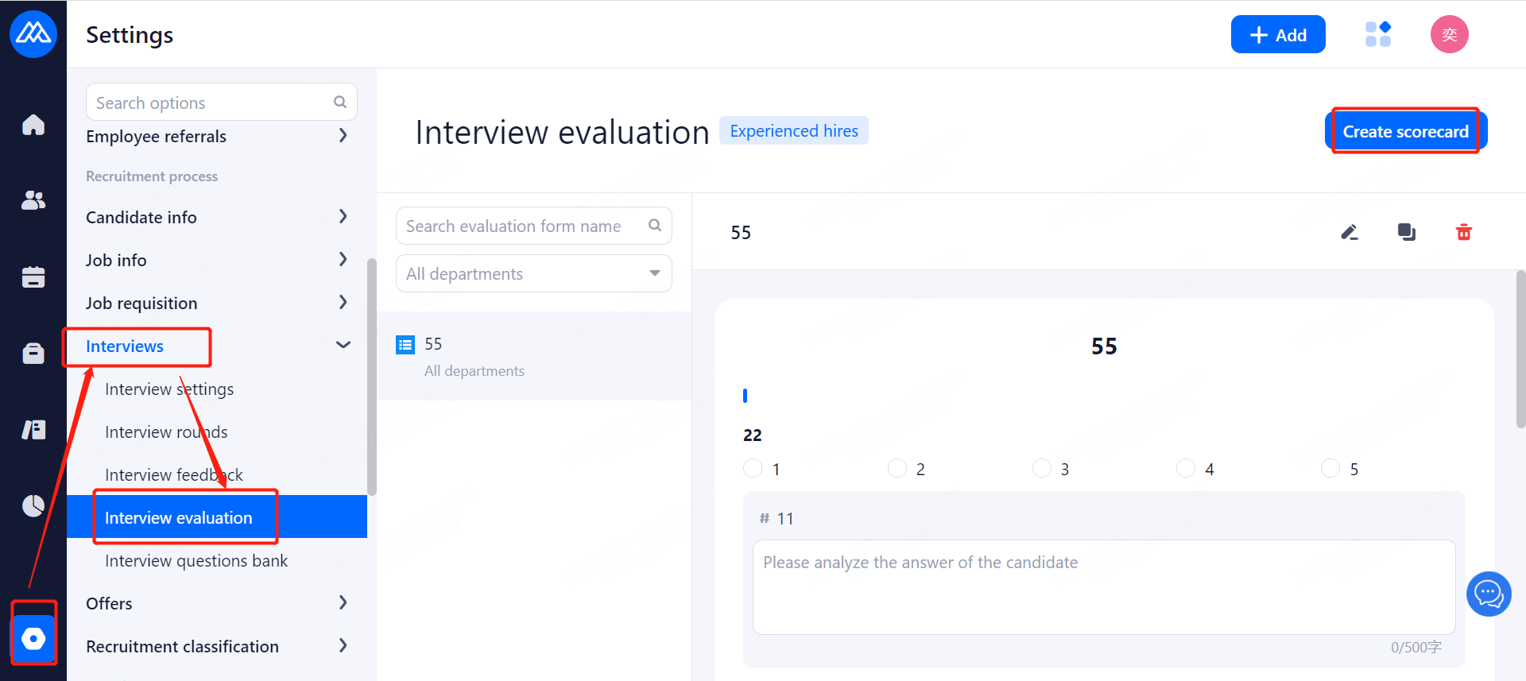Select rating radio button 1
1526x681 pixels.
click(x=753, y=468)
